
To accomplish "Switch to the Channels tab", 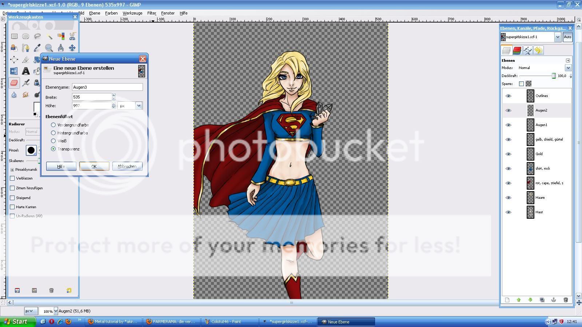I will tap(517, 51).
